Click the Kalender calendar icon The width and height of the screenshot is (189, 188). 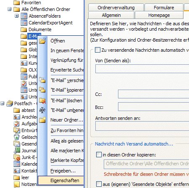(17, 164)
